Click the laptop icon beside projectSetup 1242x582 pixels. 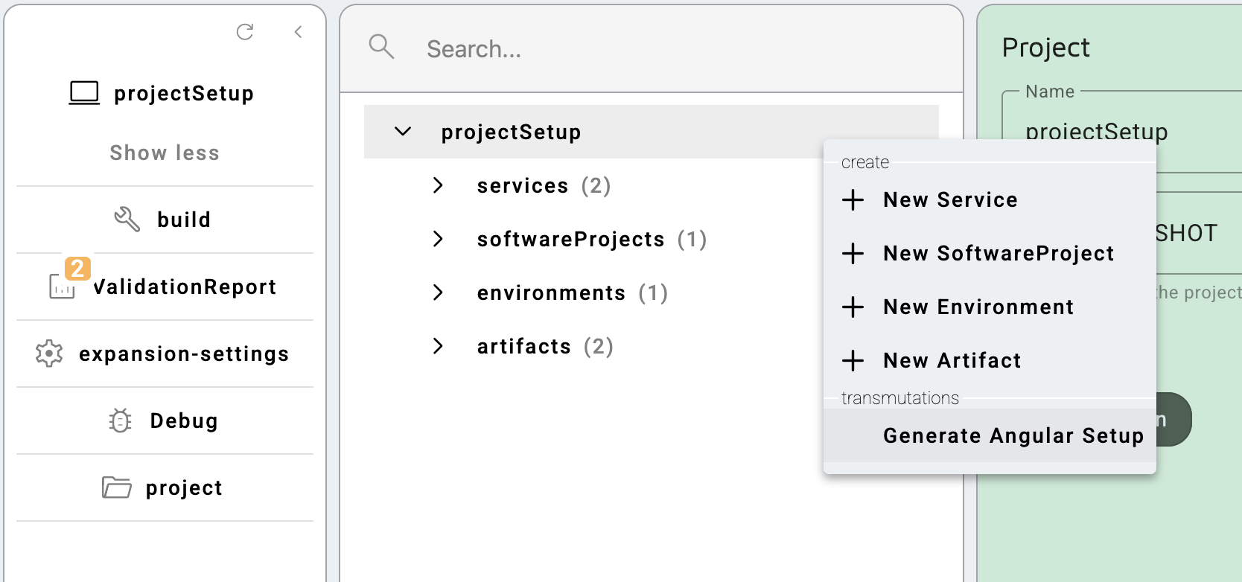click(x=84, y=93)
